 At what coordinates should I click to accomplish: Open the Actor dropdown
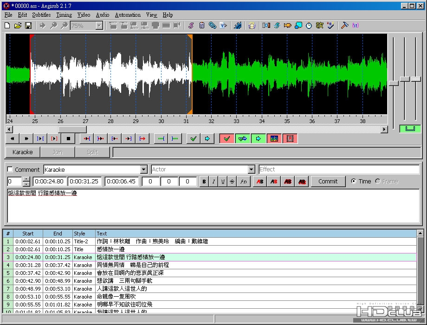tap(252, 169)
